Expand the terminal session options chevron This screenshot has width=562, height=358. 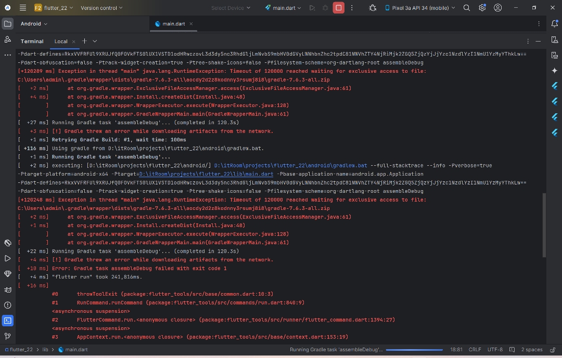pos(95,41)
